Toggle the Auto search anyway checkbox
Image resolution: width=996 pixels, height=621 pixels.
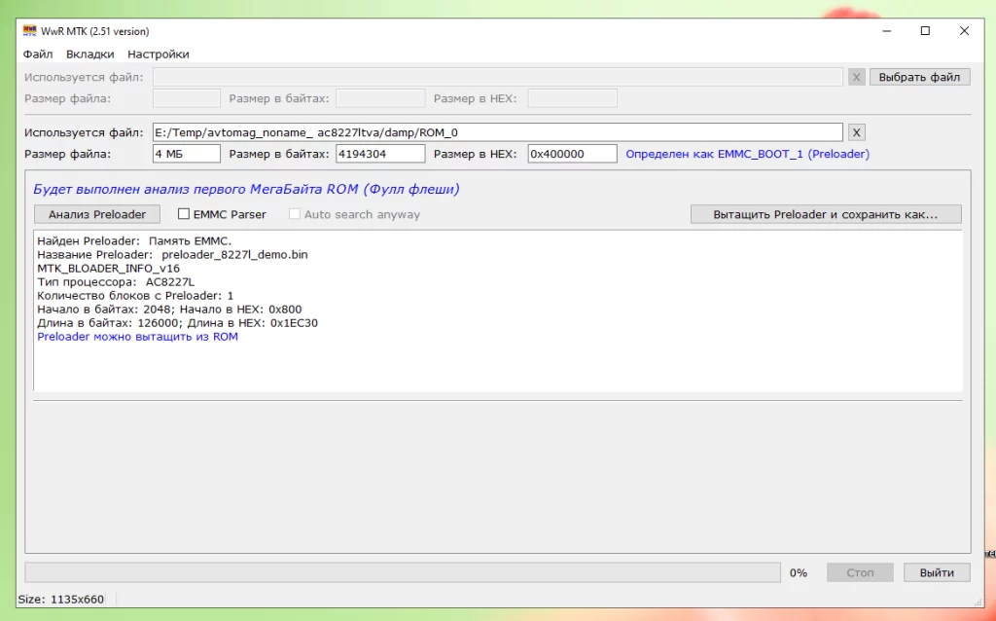coord(294,214)
